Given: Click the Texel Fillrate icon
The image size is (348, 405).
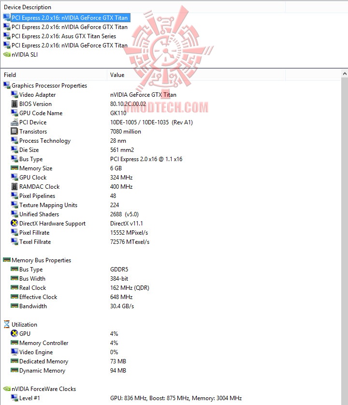Looking at the screenshot, I should [x=14, y=241].
